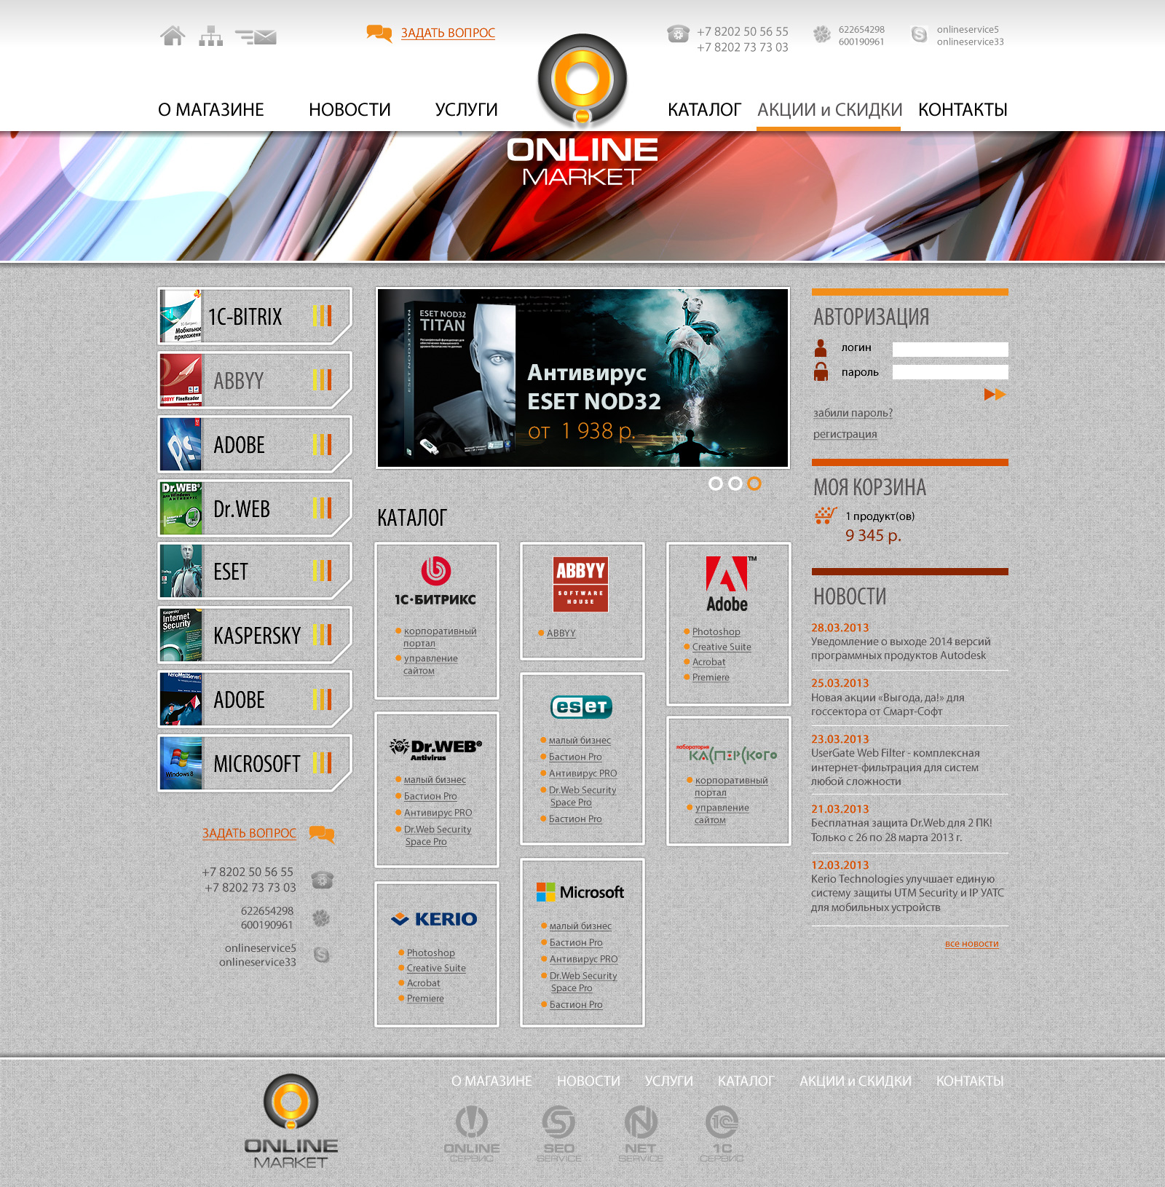
Task: Click the home icon in header
Action: 173,36
